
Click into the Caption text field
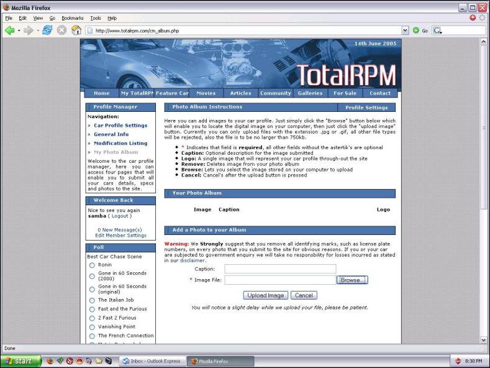coord(280,269)
